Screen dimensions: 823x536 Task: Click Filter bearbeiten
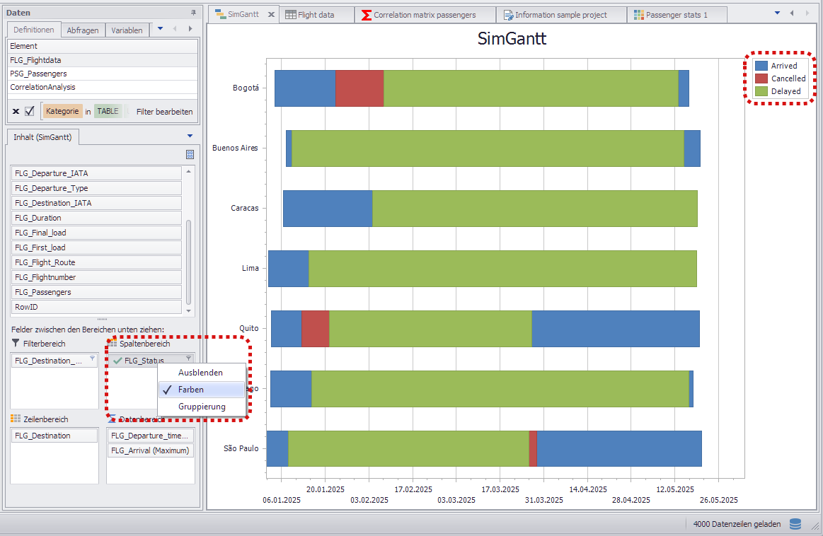pyautogui.click(x=164, y=111)
